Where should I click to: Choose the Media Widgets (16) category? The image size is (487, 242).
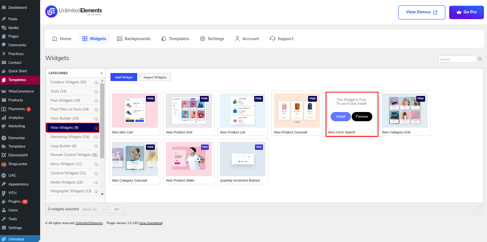point(73,182)
